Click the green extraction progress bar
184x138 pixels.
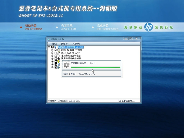tap(96, 67)
